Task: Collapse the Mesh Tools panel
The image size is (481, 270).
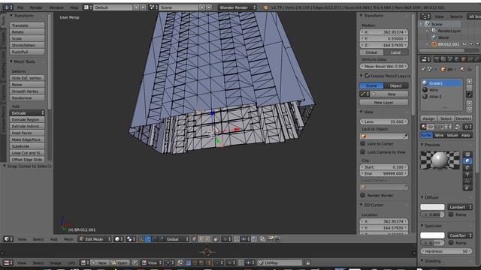Action: pyautogui.click(x=11, y=61)
